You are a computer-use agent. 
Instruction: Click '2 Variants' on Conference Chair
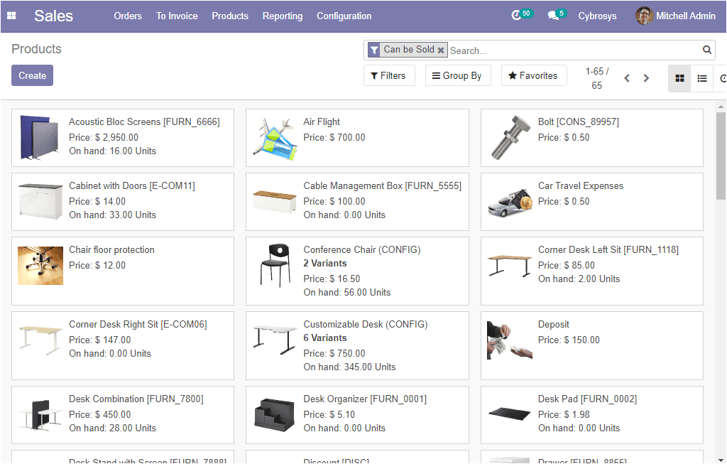[x=325, y=263]
